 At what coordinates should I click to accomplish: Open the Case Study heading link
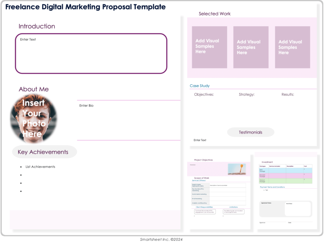click(200, 86)
